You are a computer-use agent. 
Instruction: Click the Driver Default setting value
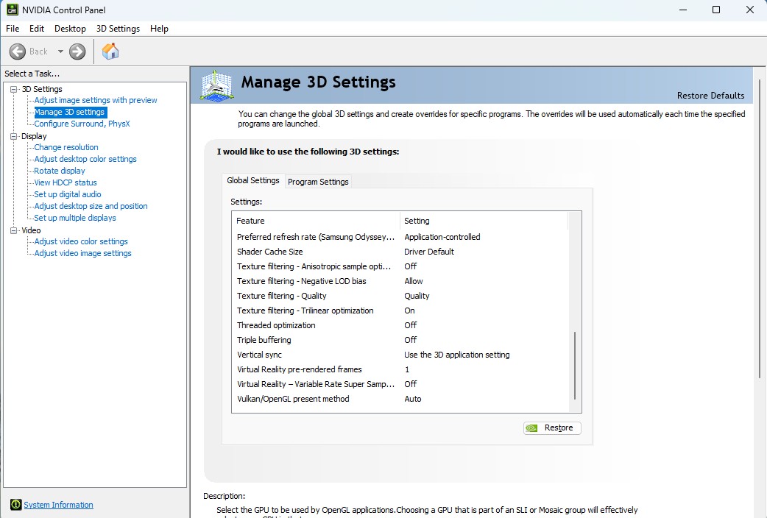(429, 252)
